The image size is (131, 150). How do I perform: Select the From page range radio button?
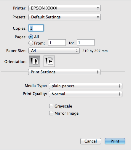coord(31,43)
